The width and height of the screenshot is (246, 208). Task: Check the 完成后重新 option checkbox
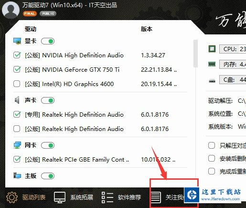(x=212, y=171)
